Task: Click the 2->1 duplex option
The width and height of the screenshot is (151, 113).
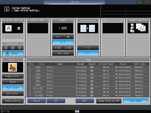Action: [x=88, y=42]
